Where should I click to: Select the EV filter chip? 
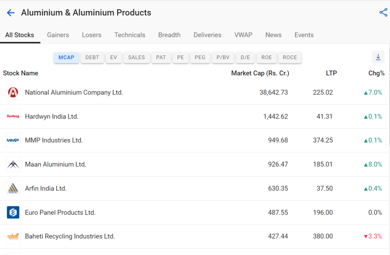click(113, 58)
